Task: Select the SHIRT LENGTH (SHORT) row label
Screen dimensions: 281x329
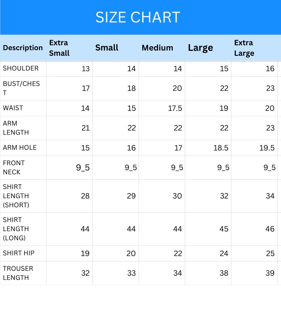Action: coord(16,196)
